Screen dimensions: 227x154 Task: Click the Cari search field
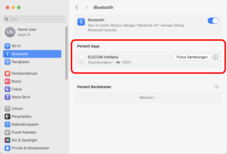click(34, 19)
